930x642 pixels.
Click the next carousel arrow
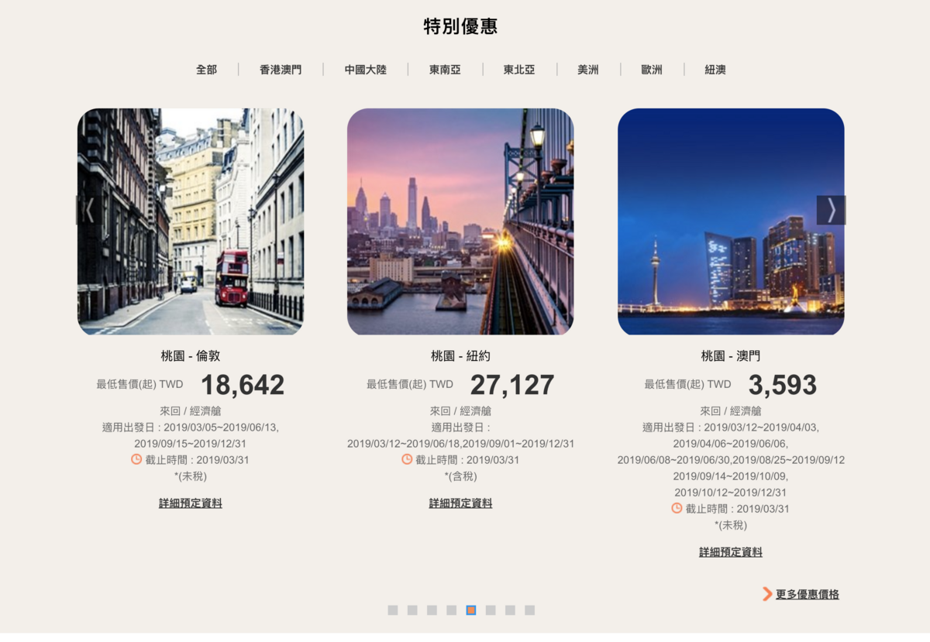[831, 210]
